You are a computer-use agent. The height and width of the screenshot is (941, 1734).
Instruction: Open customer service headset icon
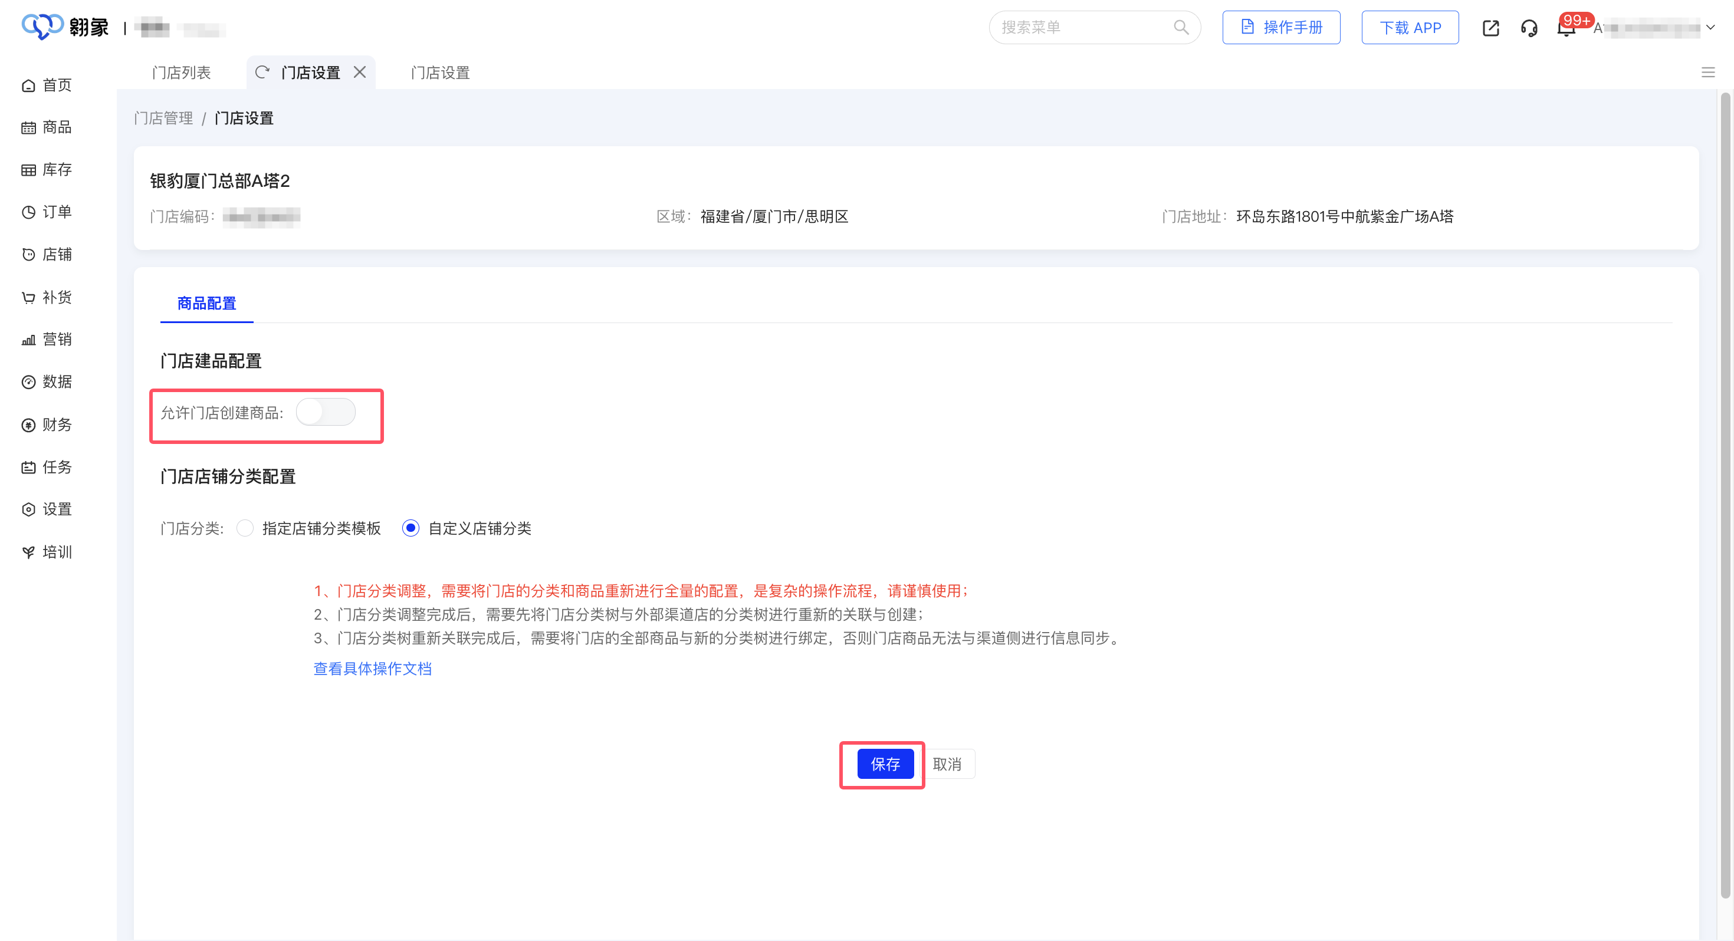(x=1529, y=28)
